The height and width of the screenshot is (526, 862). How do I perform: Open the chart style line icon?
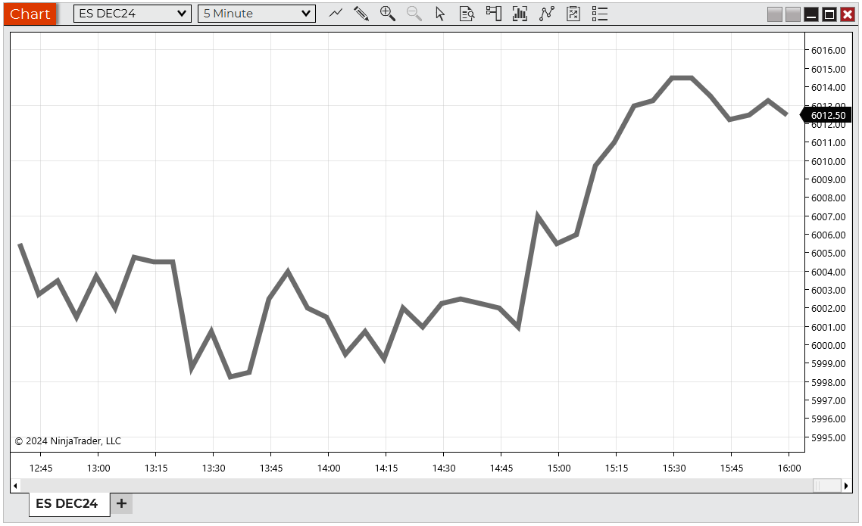[x=336, y=13]
